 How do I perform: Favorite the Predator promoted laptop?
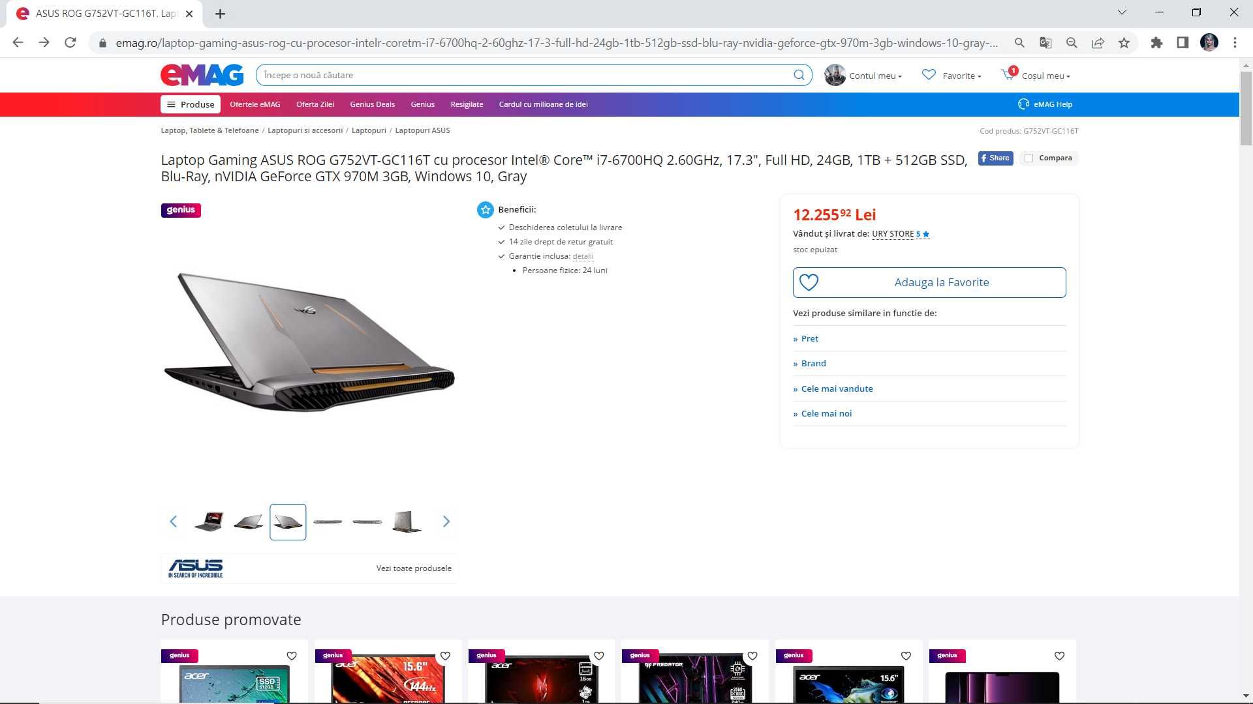coord(752,656)
